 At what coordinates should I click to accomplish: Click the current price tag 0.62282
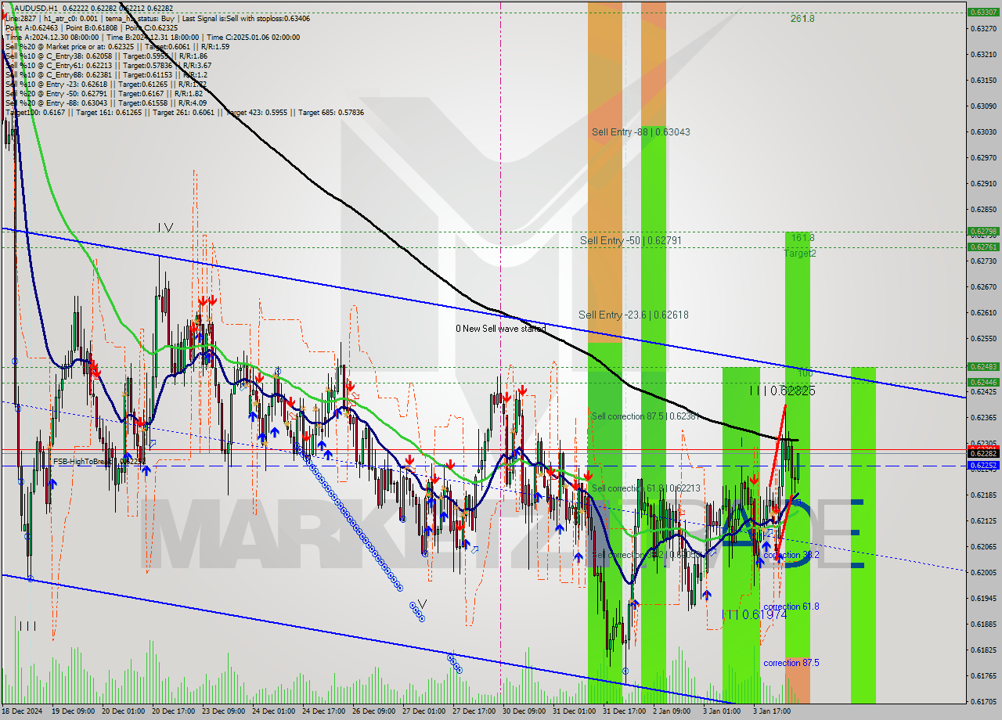982,453
